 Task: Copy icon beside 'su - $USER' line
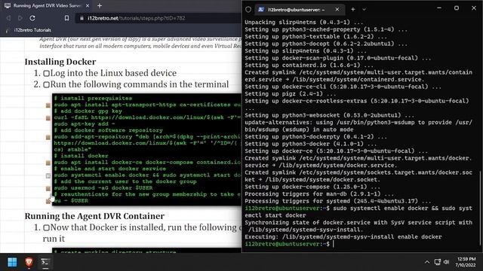48,201
